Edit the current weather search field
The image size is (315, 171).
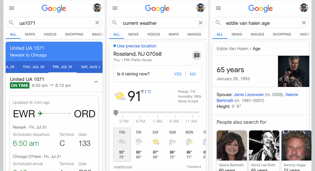point(157,23)
